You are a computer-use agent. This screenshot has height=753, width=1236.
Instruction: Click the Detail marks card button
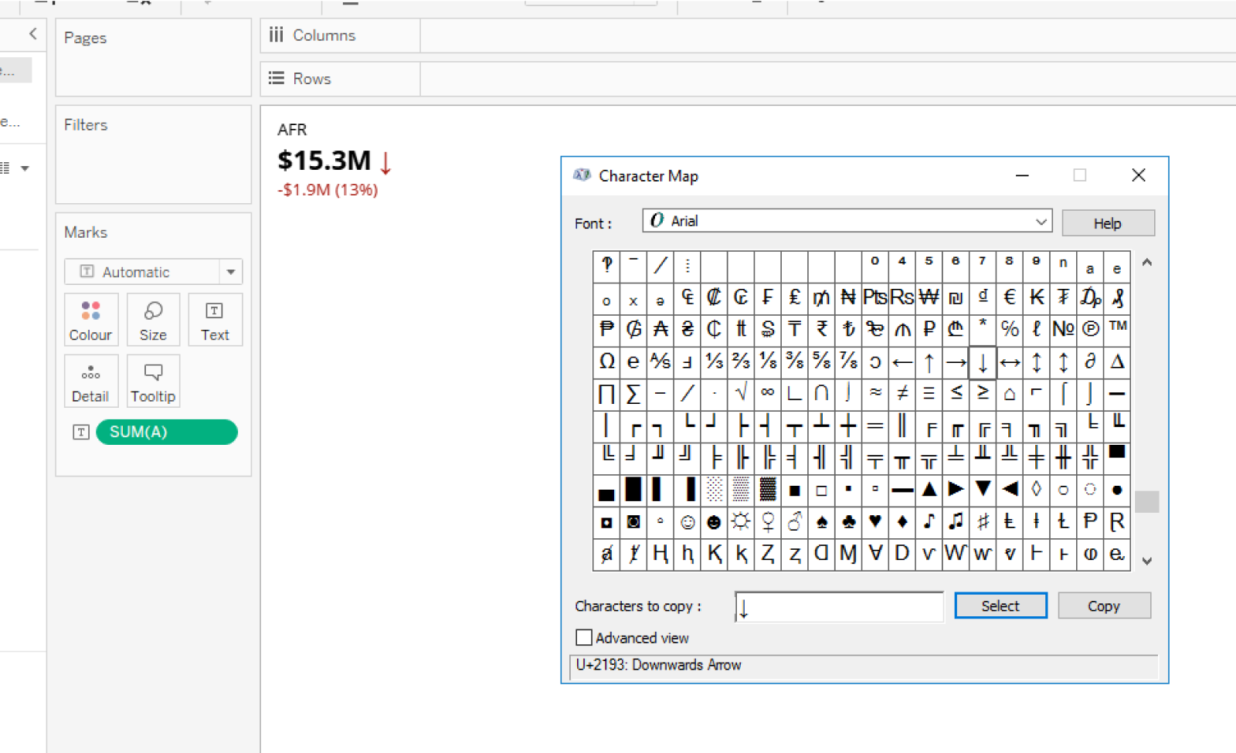(90, 382)
